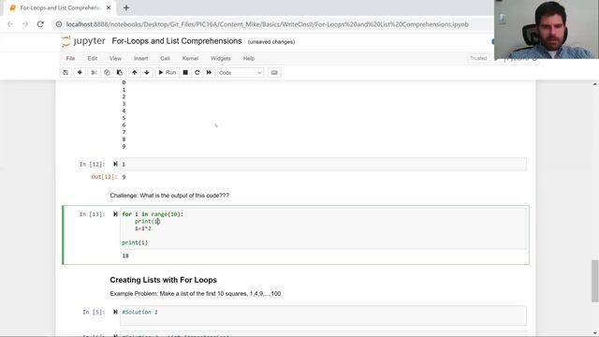Open the command palette keyboard icon
Image resolution: width=599 pixels, height=337 pixels.
click(x=274, y=73)
